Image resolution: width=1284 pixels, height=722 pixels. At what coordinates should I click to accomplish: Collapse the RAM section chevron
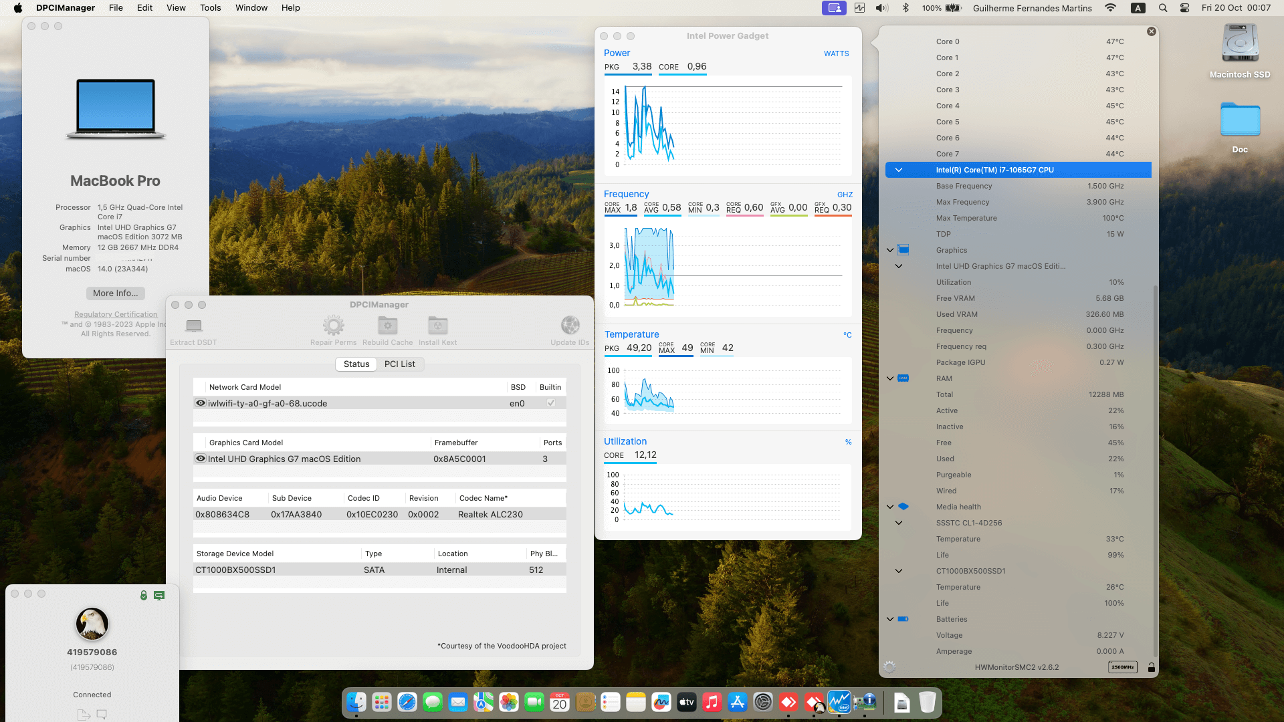click(x=890, y=378)
